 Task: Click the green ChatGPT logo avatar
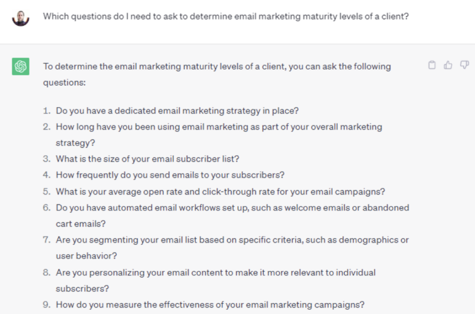(x=20, y=66)
